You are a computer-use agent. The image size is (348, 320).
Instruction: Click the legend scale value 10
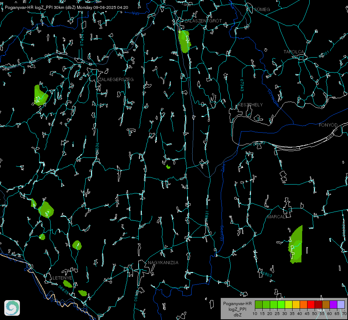pyautogui.click(x=255, y=314)
